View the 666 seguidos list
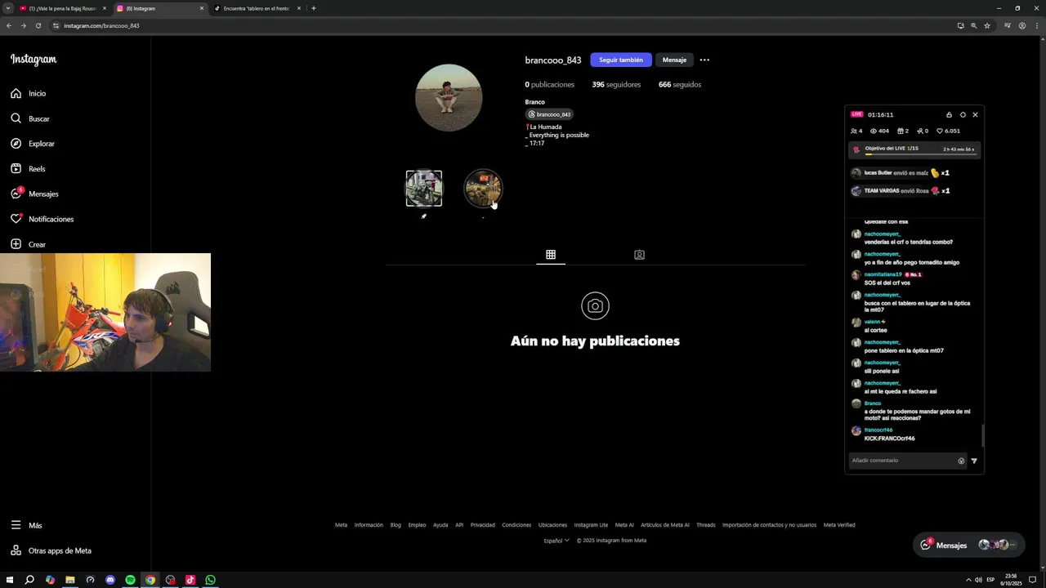The height and width of the screenshot is (588, 1046). [680, 84]
